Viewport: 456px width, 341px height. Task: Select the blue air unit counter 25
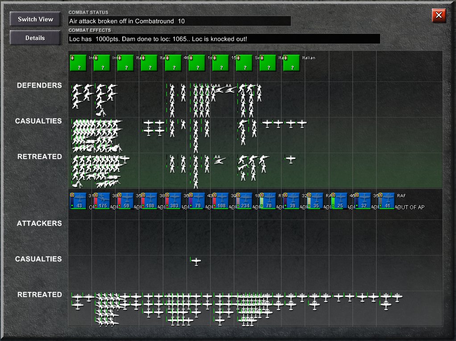[340, 201]
